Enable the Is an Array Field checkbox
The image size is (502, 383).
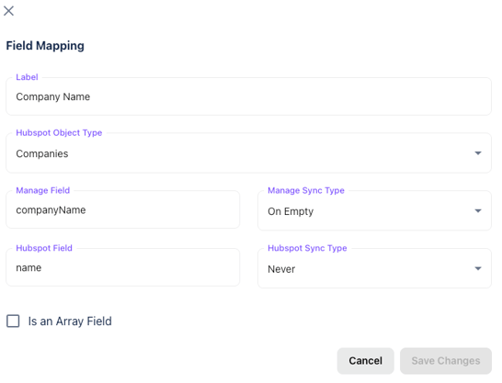click(x=13, y=321)
